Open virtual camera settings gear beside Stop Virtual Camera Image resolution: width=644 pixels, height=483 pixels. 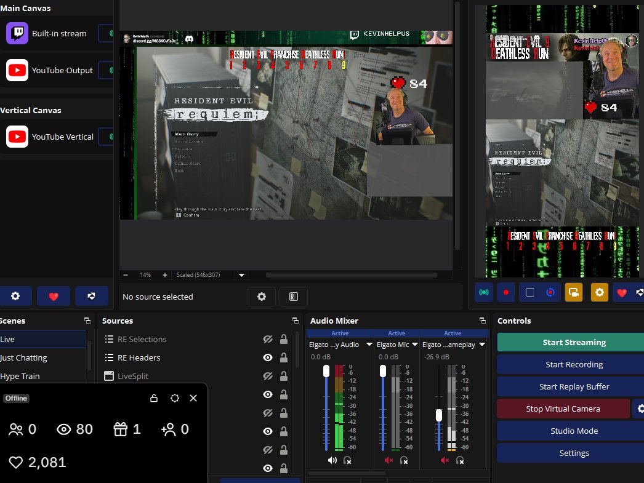640,409
